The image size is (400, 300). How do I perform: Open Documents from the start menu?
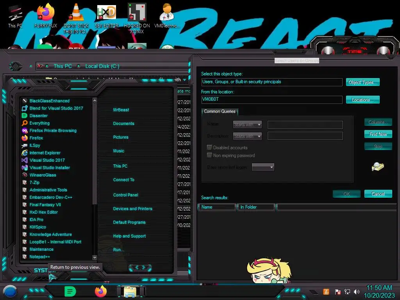123,123
